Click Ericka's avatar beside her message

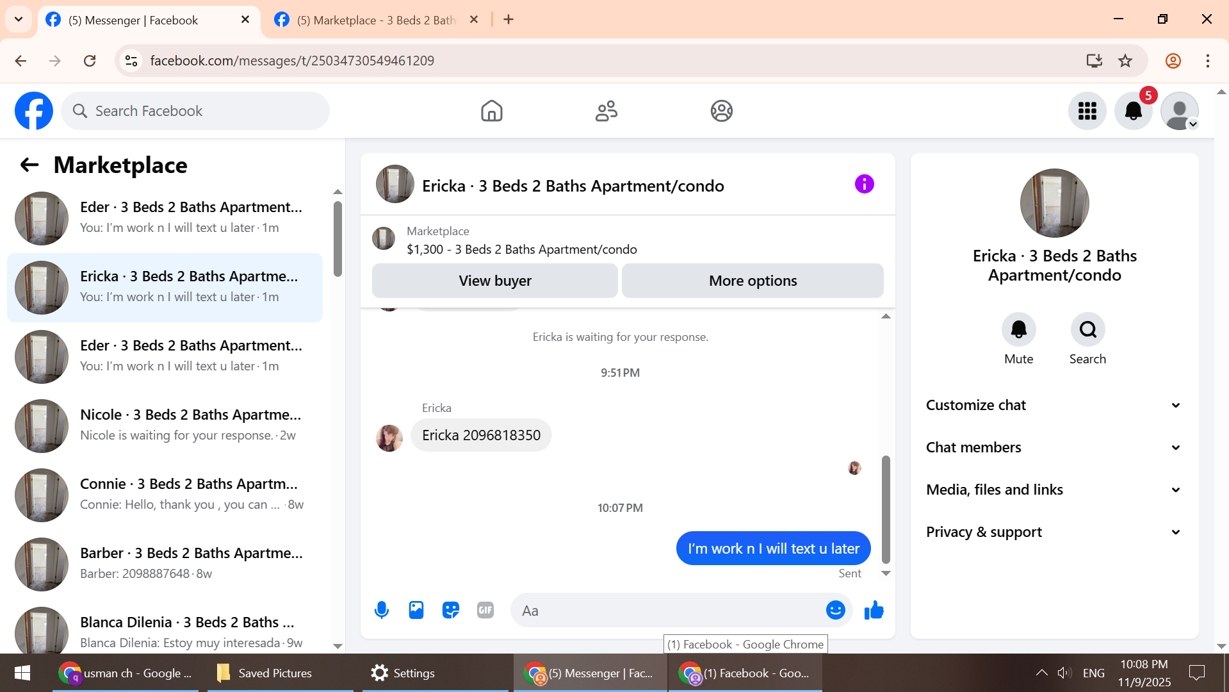pyautogui.click(x=389, y=438)
